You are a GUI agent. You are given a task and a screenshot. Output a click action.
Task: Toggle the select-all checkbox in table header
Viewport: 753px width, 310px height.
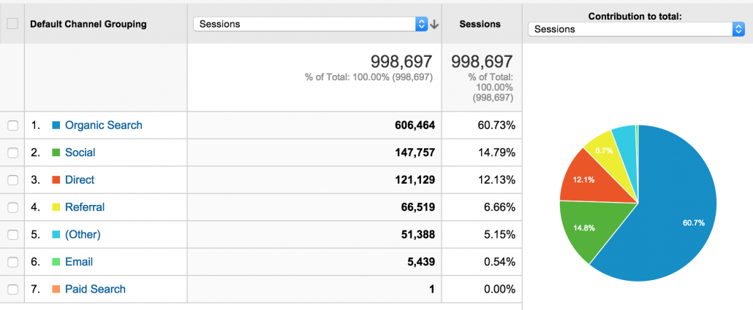[x=12, y=23]
